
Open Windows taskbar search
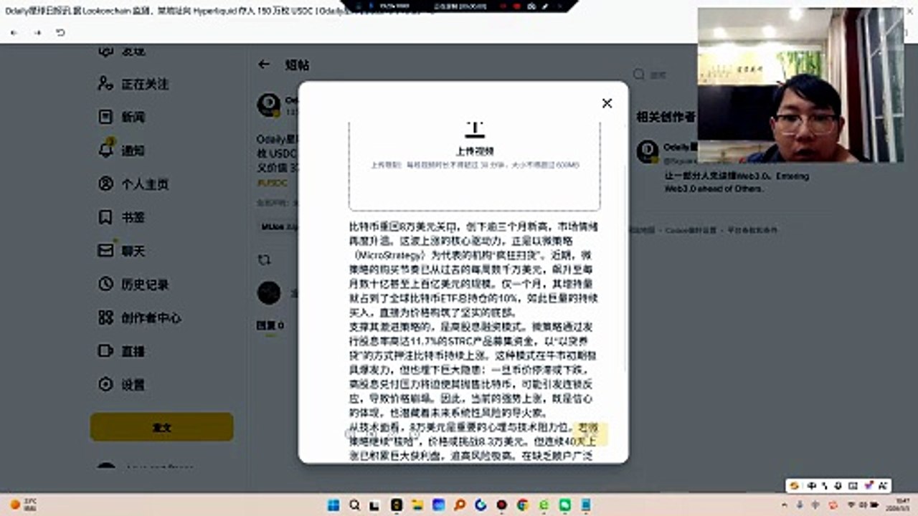354,505
